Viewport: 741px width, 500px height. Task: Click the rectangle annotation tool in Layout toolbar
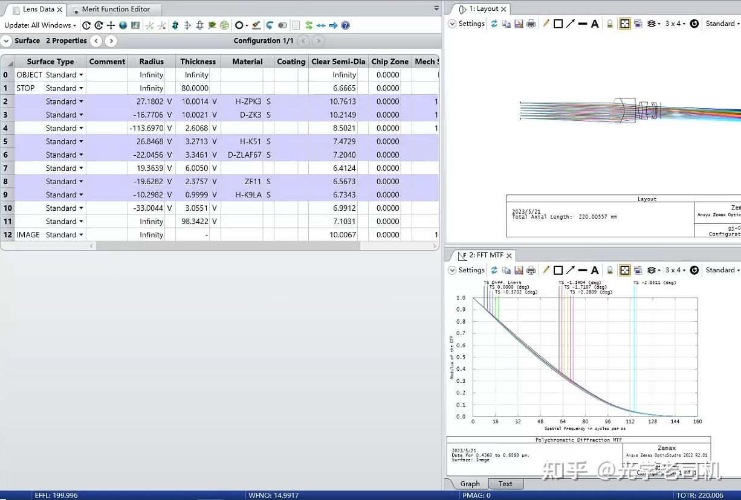(x=558, y=24)
